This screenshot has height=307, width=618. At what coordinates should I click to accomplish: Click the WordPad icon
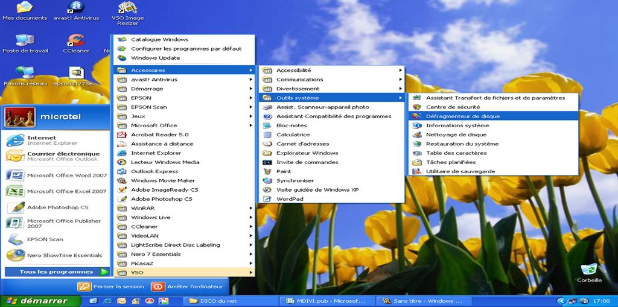[x=267, y=199]
